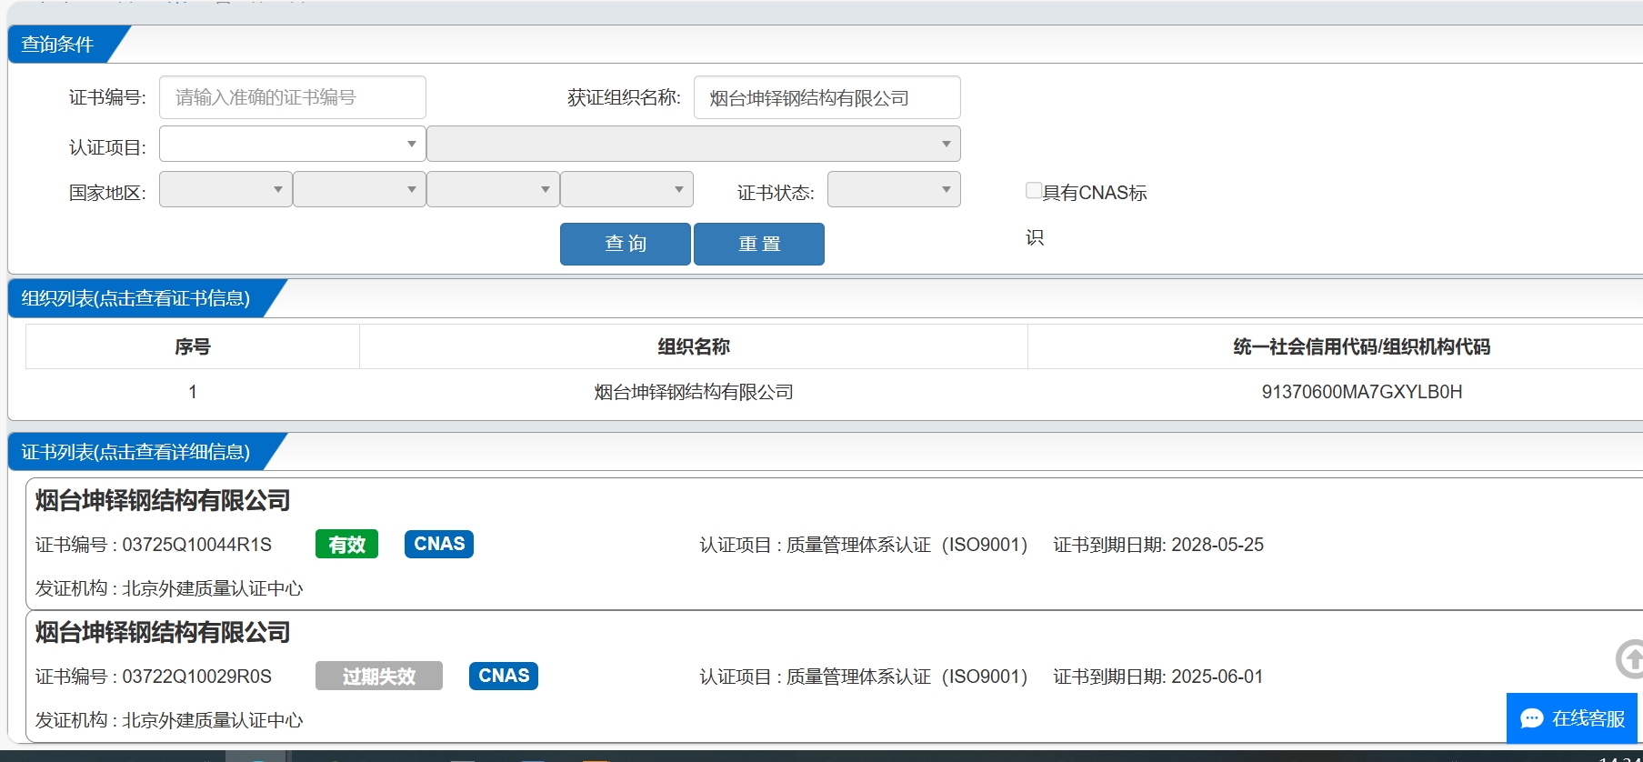Click issuing body text on second certificate
This screenshot has width=1643, height=762.
pyautogui.click(x=169, y=720)
